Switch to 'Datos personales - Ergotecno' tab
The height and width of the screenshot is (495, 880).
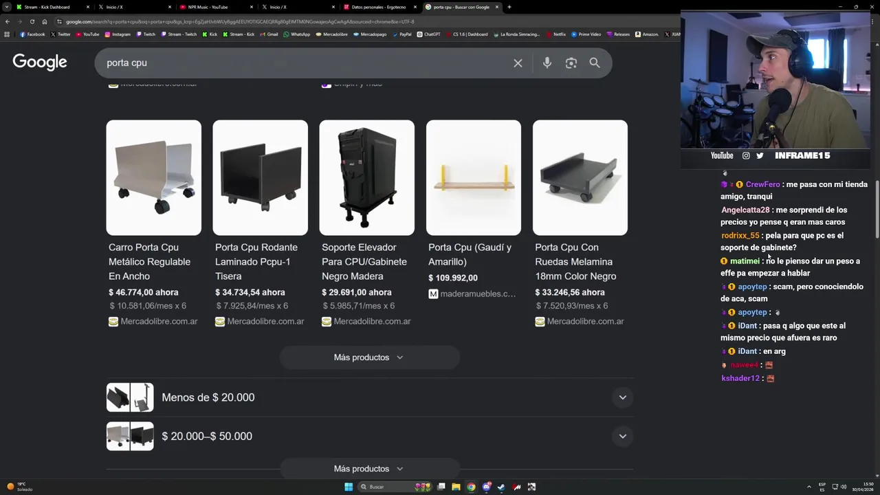point(380,7)
